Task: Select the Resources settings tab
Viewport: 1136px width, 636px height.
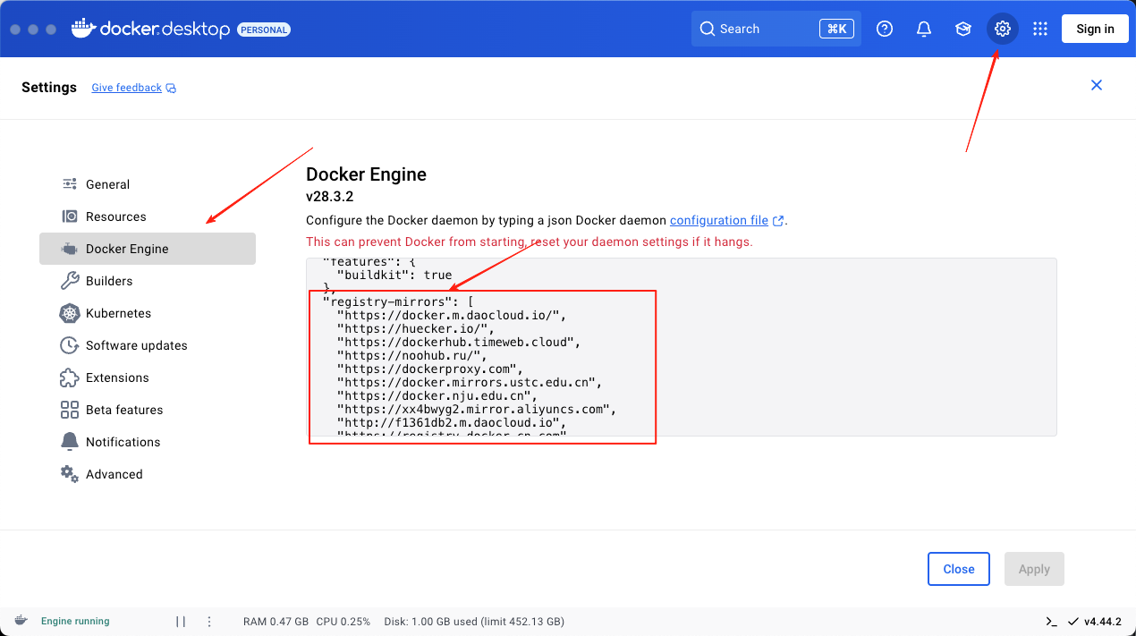Action: point(148,216)
